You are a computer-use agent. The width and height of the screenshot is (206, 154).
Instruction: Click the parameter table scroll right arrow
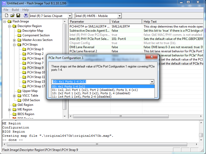pos(201,116)
